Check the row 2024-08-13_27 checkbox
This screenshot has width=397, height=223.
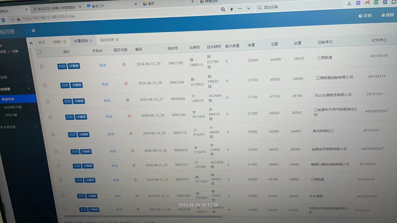tap(48, 101)
